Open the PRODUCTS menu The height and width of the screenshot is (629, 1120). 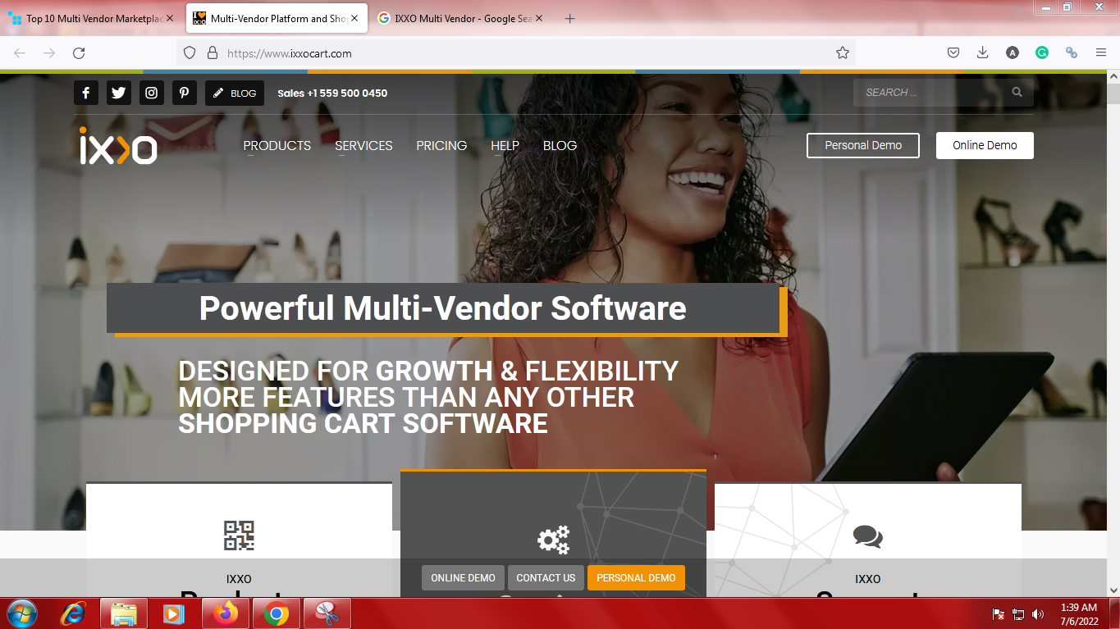pos(277,145)
